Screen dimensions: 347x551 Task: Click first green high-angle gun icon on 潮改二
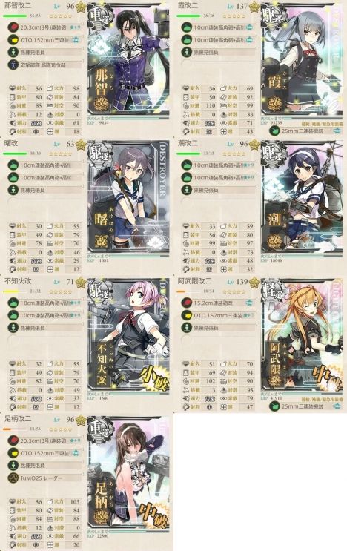point(187,165)
